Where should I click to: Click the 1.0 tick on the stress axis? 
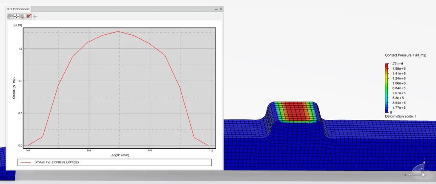20,81
